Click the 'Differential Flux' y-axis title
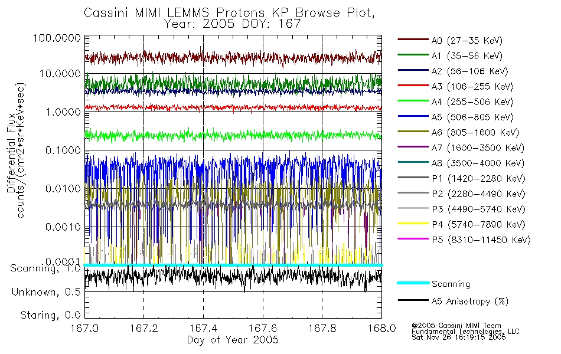561x354 pixels. pyautogui.click(x=11, y=153)
